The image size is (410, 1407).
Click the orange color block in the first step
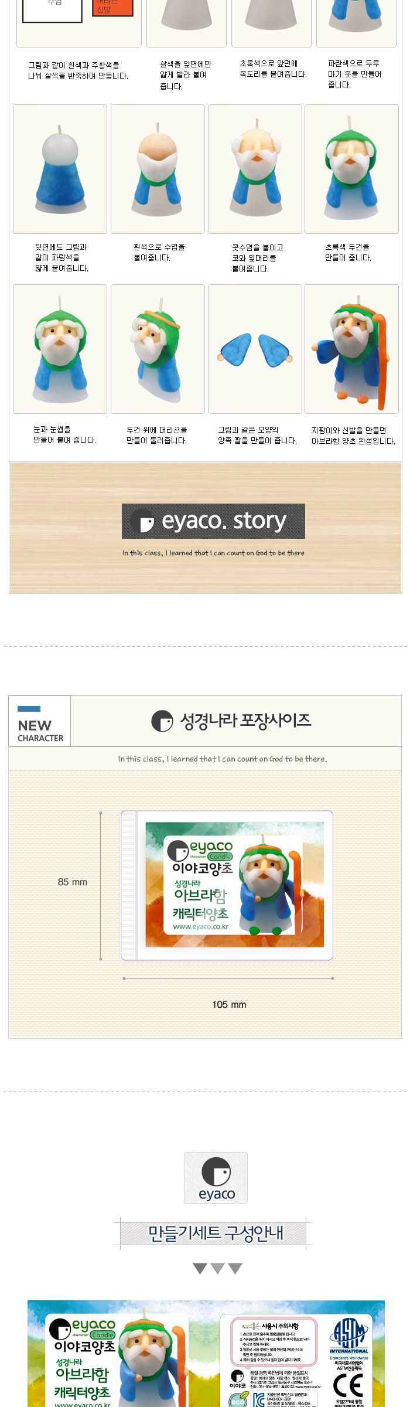[113, 8]
